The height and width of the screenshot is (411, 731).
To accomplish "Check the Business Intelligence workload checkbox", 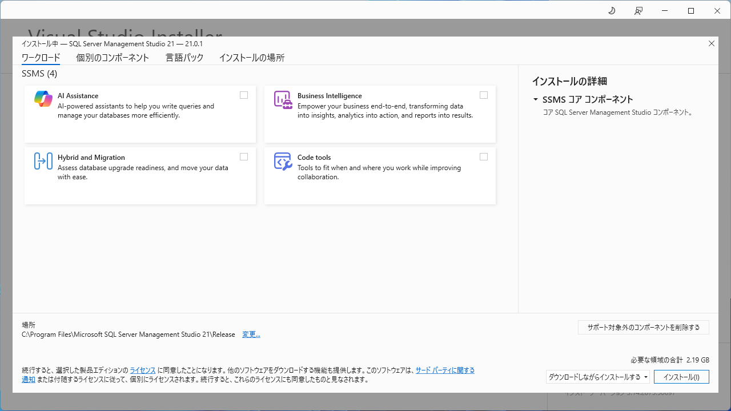I will (484, 95).
